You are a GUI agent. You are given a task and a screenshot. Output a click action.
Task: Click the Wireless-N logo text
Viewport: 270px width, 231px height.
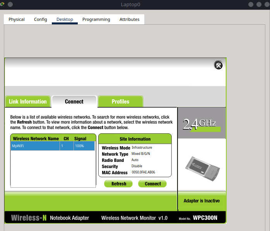[29, 218]
